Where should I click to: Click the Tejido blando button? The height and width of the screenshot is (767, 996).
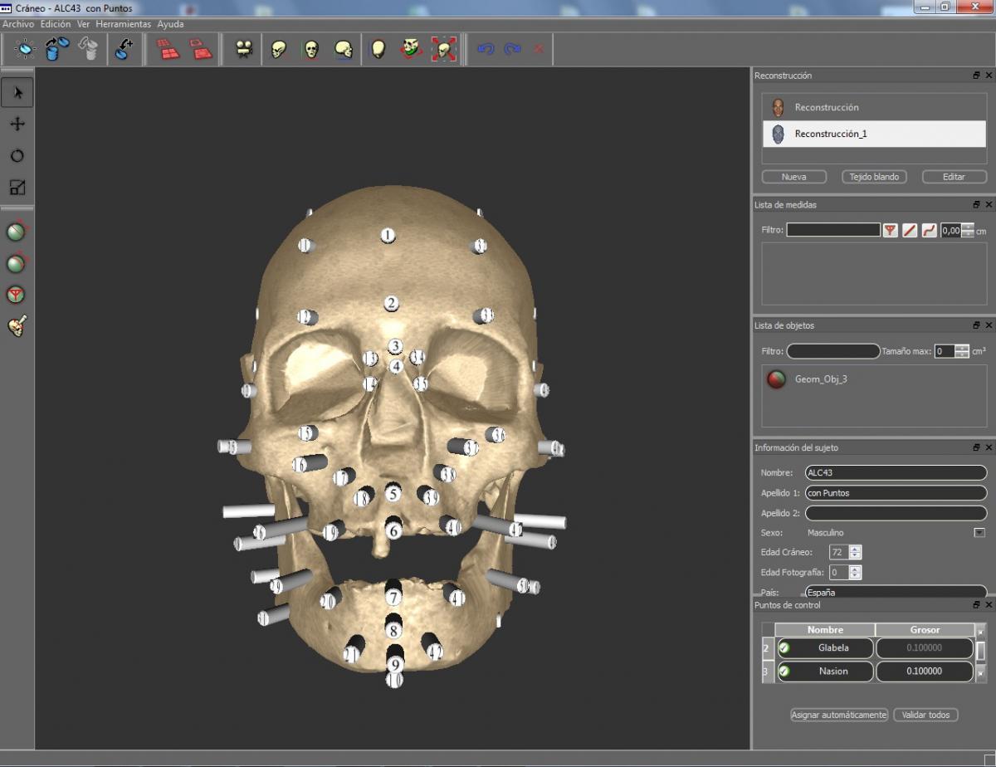pos(875,177)
